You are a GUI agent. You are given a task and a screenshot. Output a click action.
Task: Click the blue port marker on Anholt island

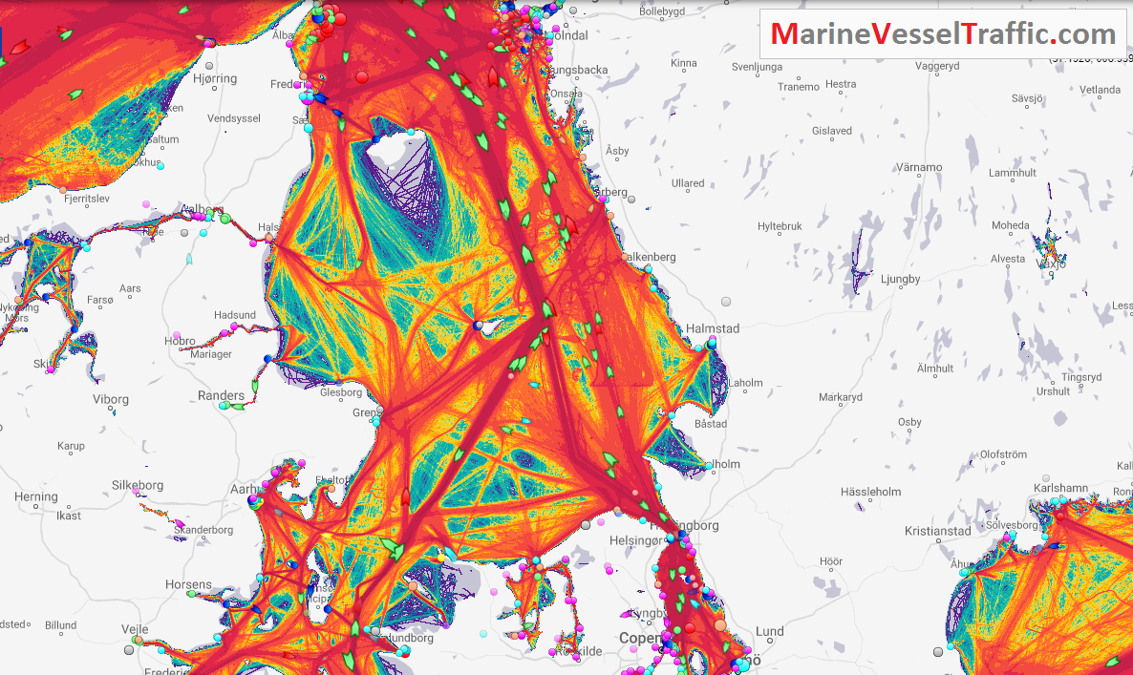479,326
